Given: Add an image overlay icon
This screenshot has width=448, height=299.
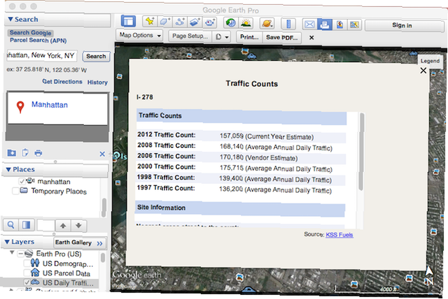Looking at the screenshot, I should tap(194, 22).
